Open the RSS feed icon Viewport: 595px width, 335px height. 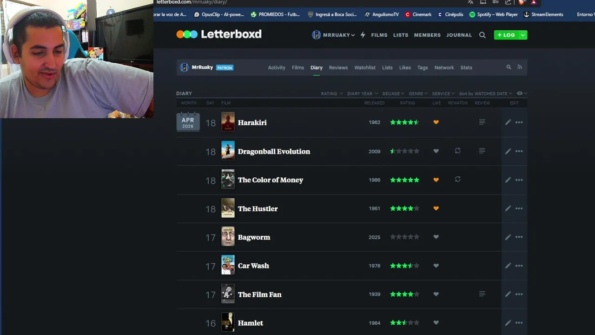[x=520, y=67]
